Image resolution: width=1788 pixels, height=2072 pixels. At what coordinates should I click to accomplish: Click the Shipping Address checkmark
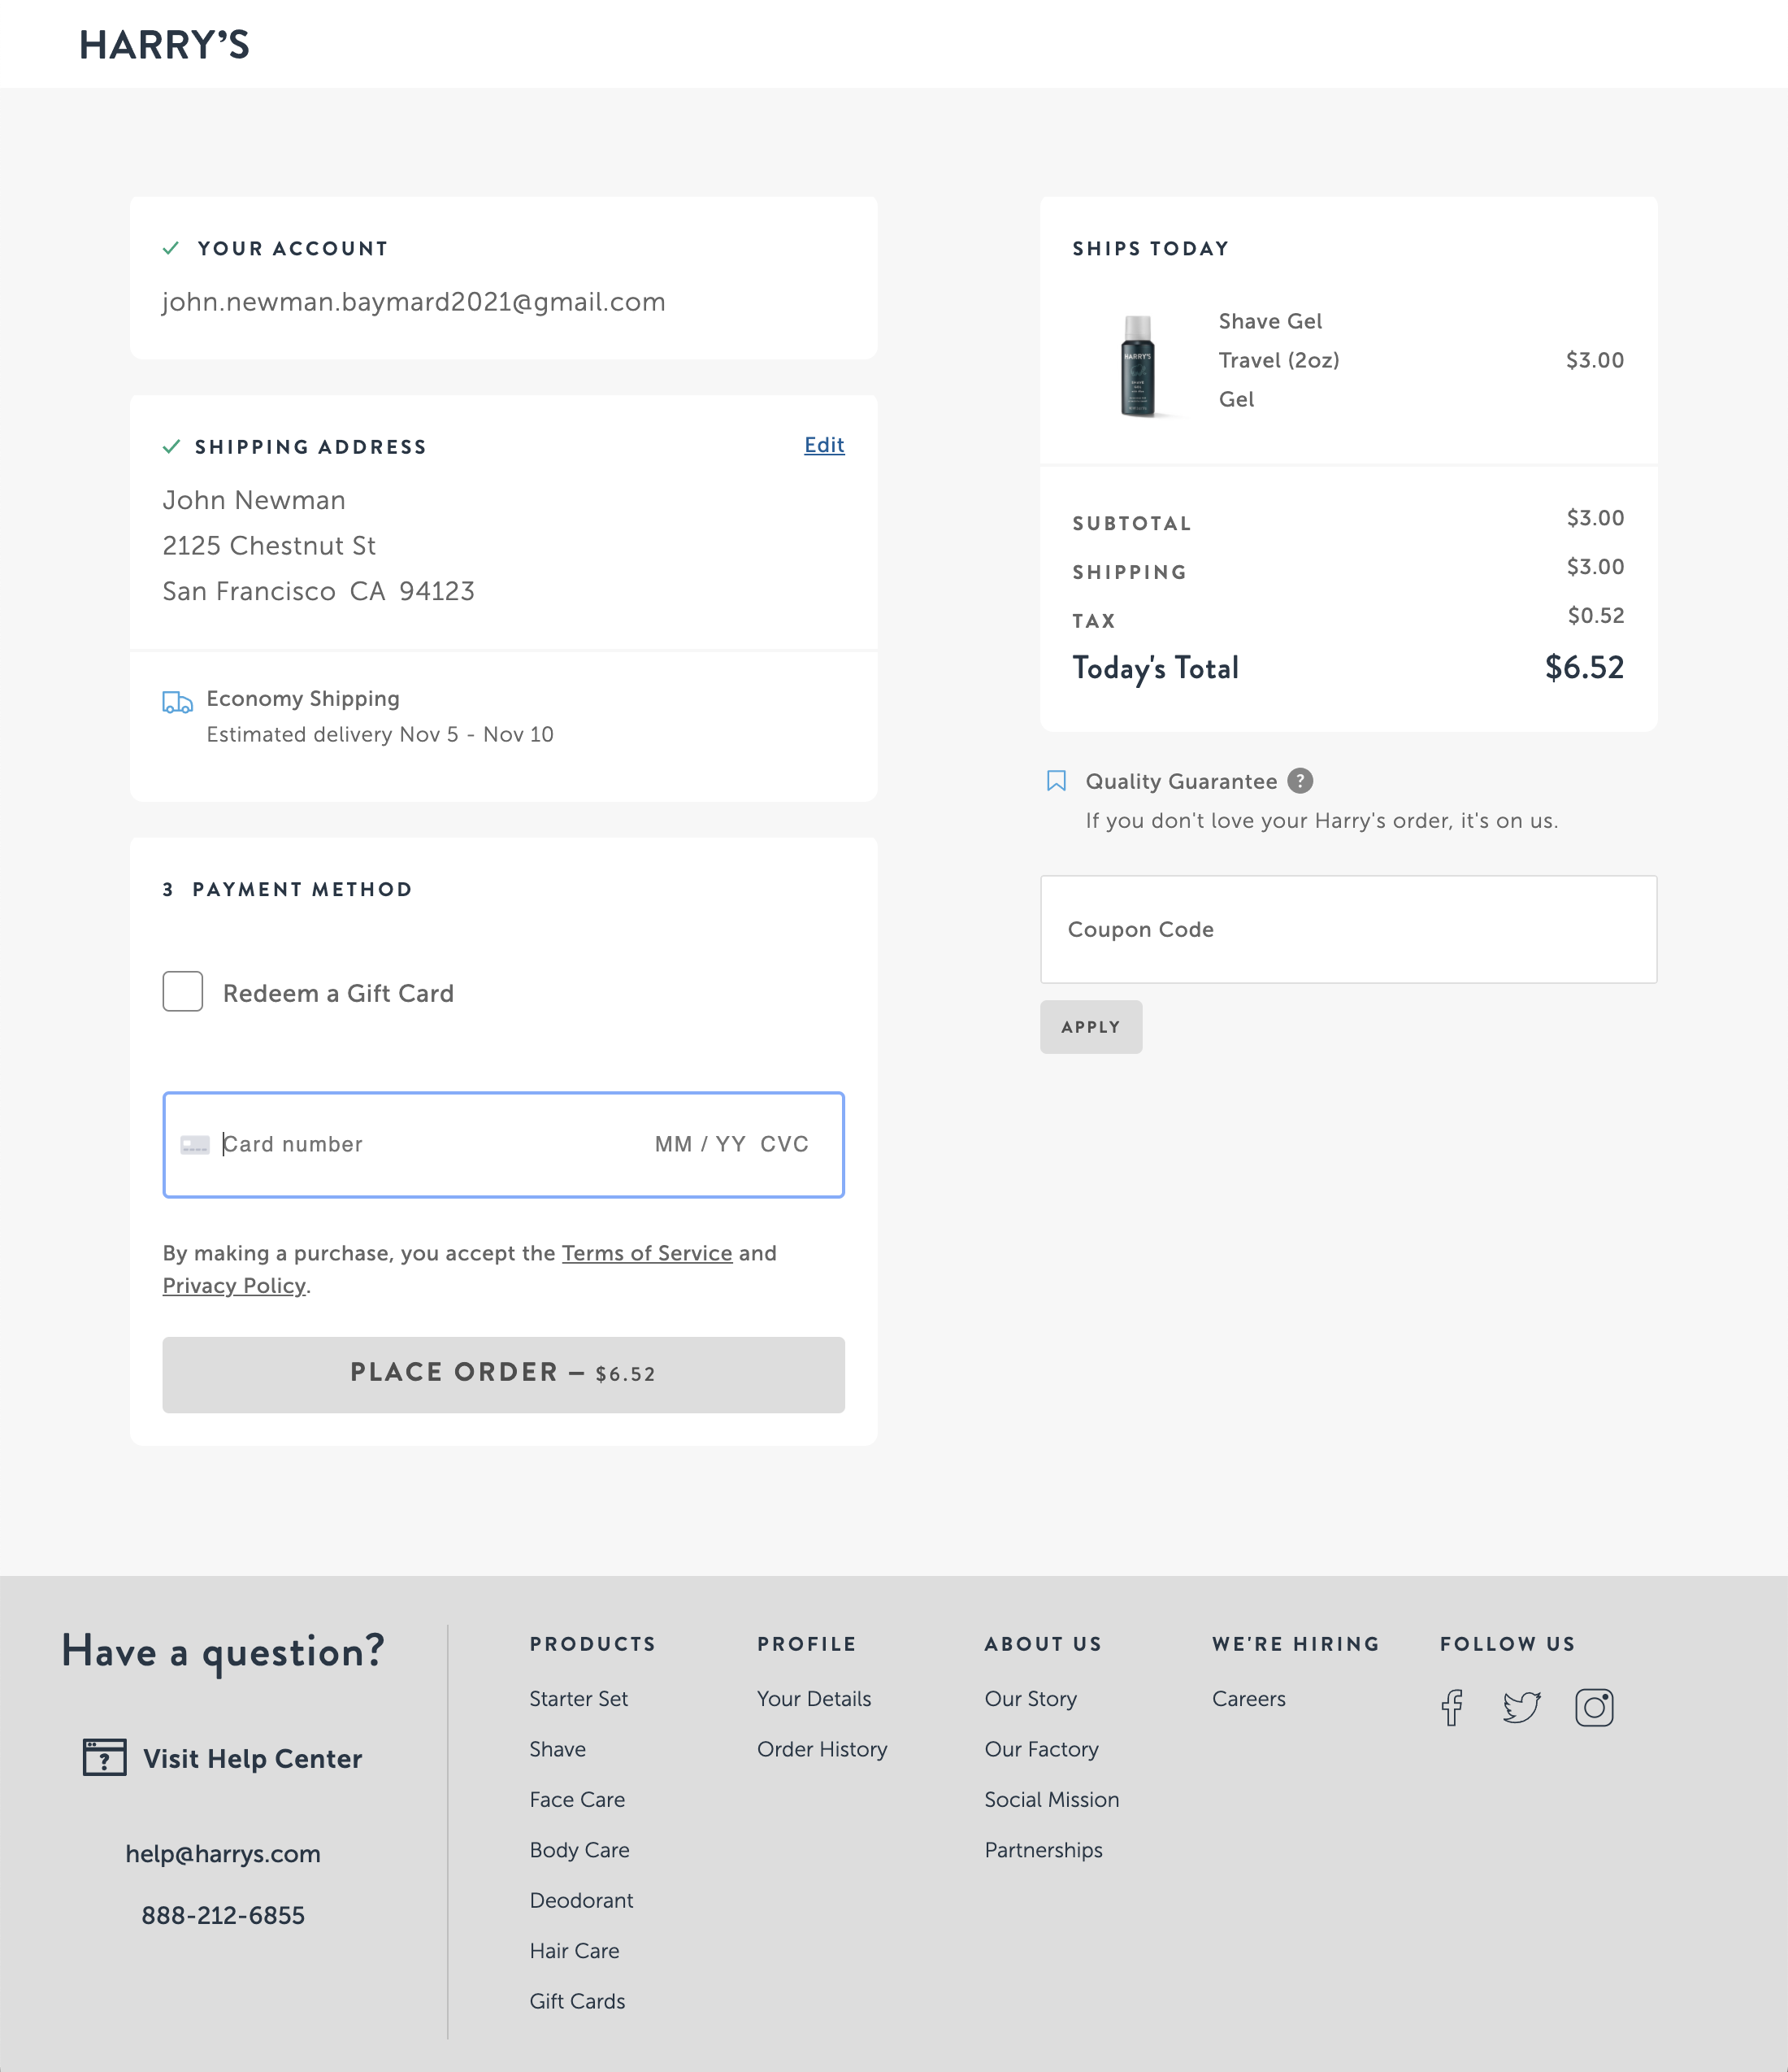tap(172, 446)
